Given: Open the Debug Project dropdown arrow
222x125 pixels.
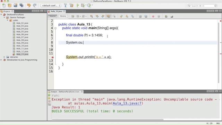Looking at the screenshot, I should (86, 5).
